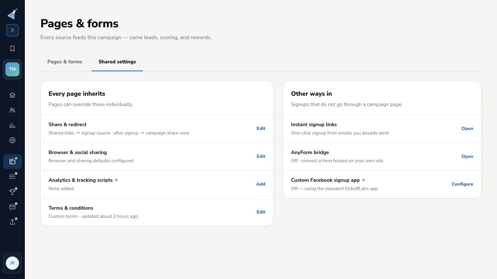Viewport: 497px width, 279px height.
Task: Open Instant signup links
Action: [x=467, y=129]
